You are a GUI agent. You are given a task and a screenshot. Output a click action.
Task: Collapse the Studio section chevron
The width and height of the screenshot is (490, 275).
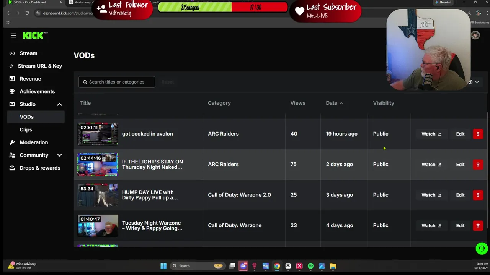(x=59, y=104)
